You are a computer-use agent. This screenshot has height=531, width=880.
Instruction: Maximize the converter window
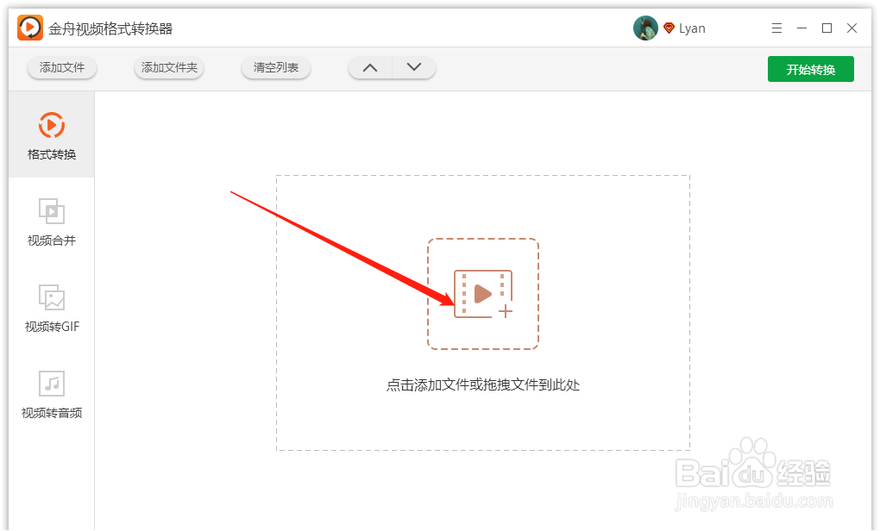(827, 28)
